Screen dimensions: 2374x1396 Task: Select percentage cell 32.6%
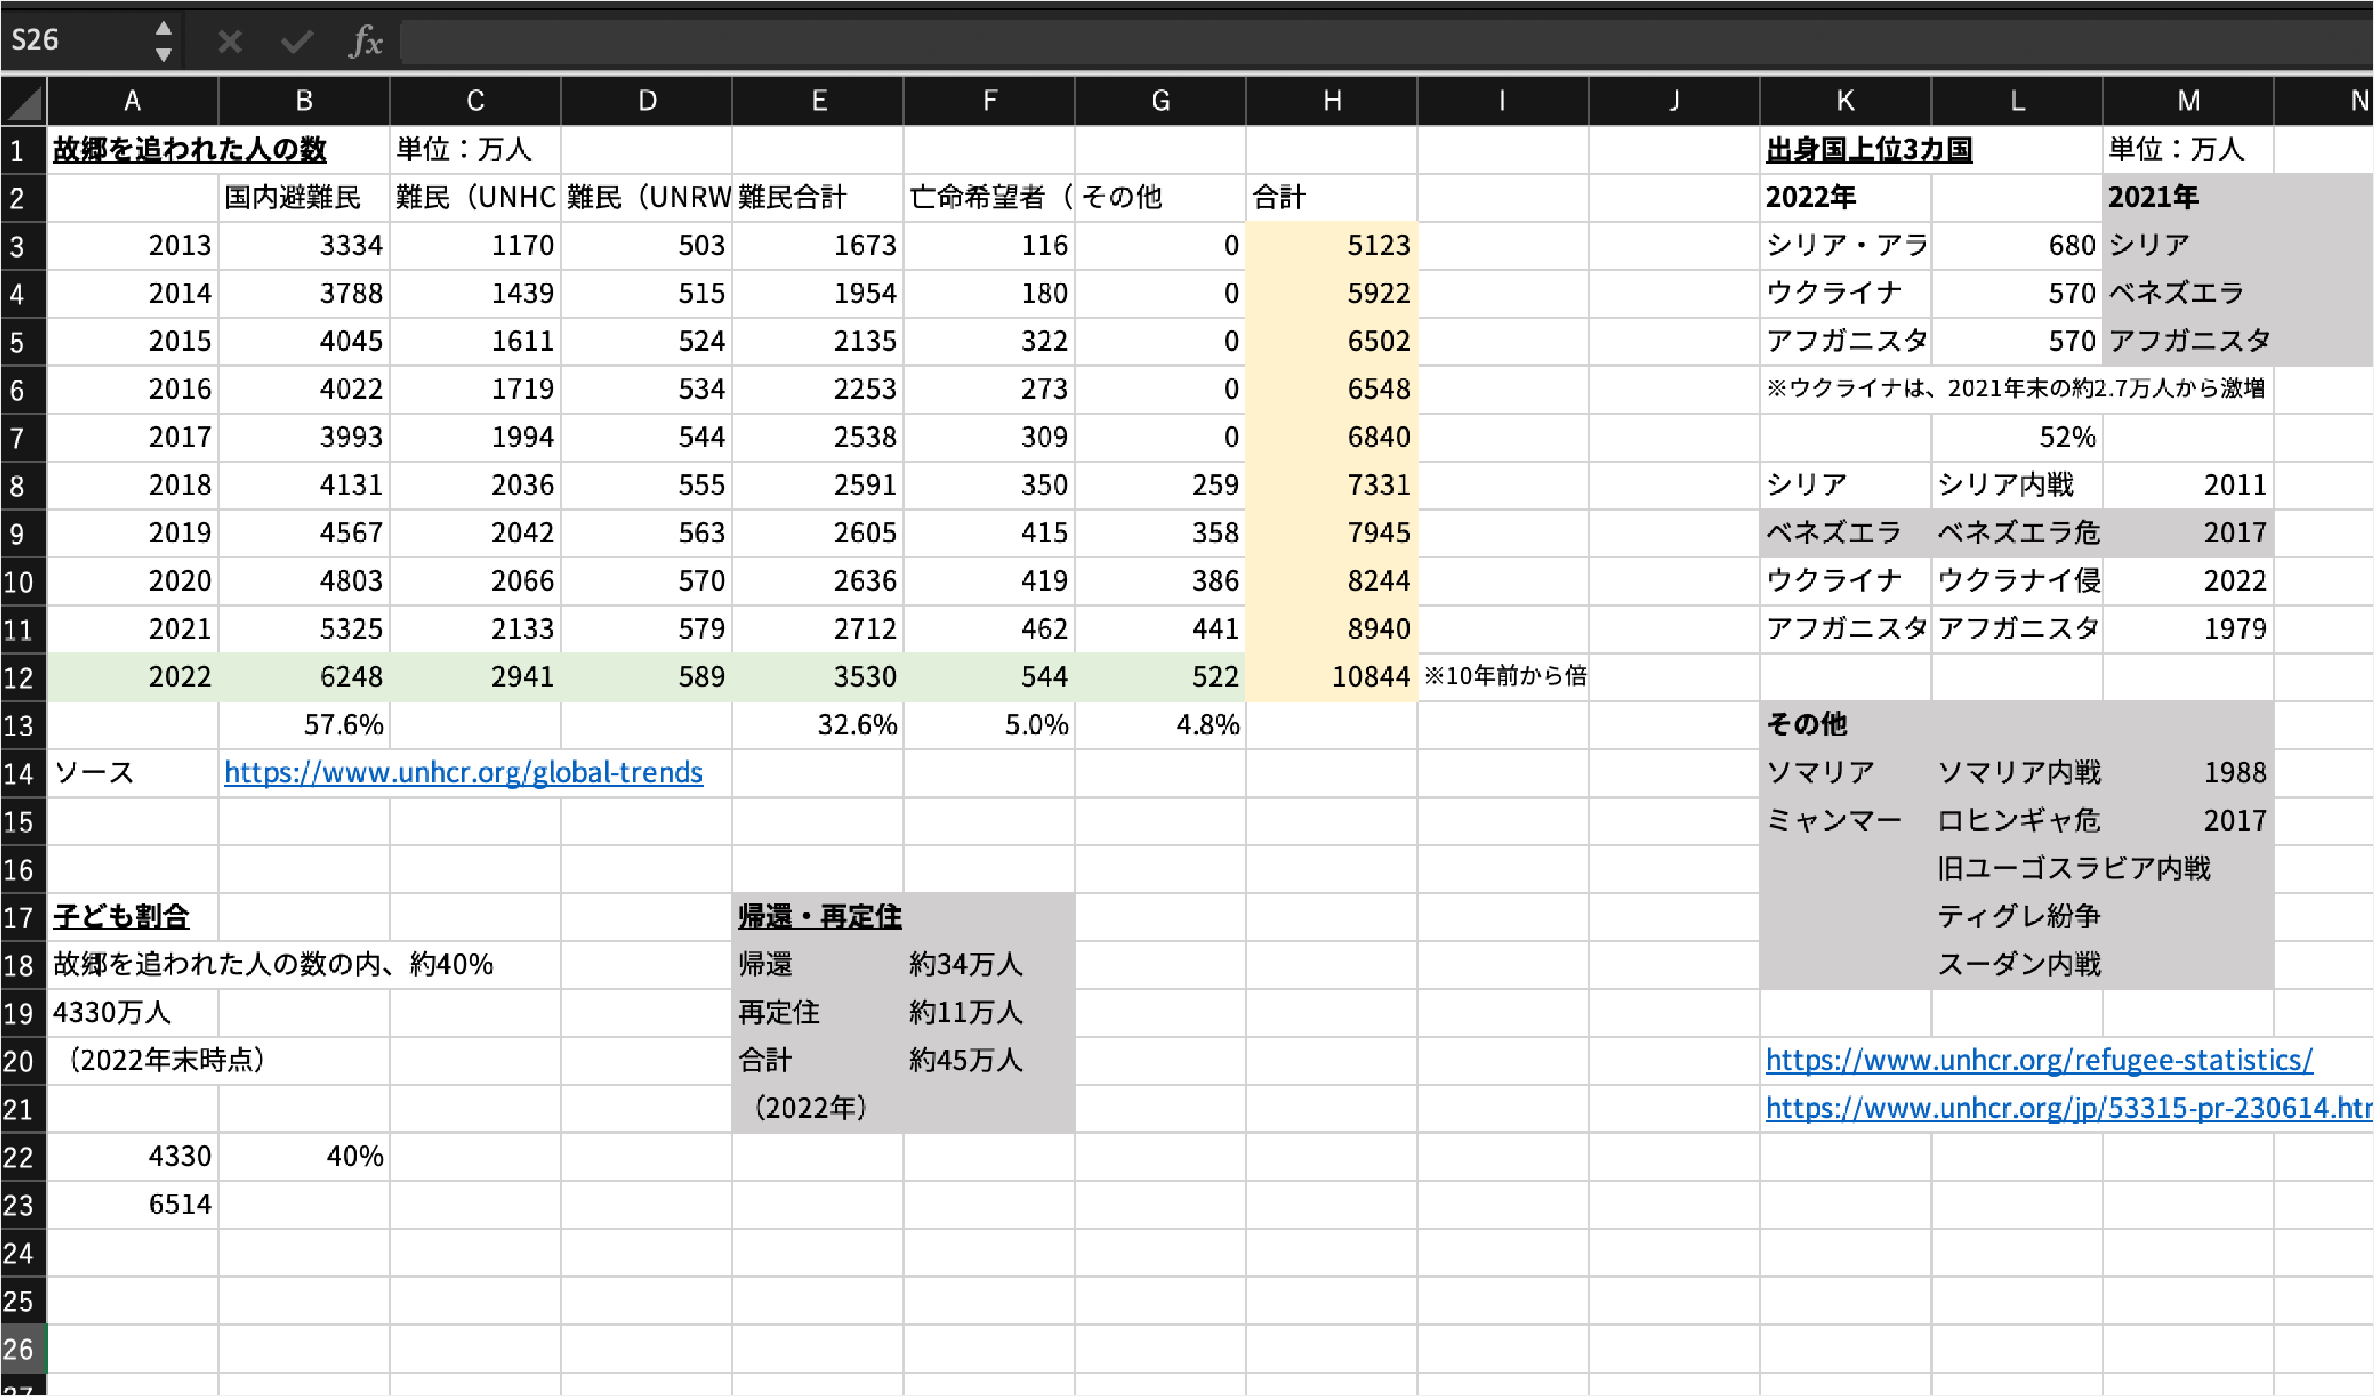(818, 725)
